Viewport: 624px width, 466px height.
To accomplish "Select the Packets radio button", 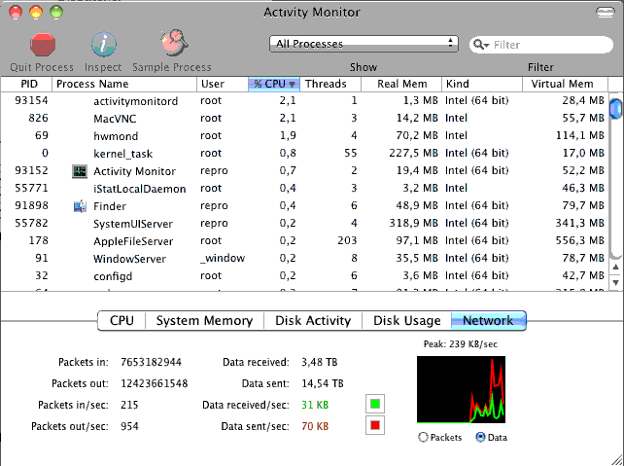I will [x=423, y=438].
